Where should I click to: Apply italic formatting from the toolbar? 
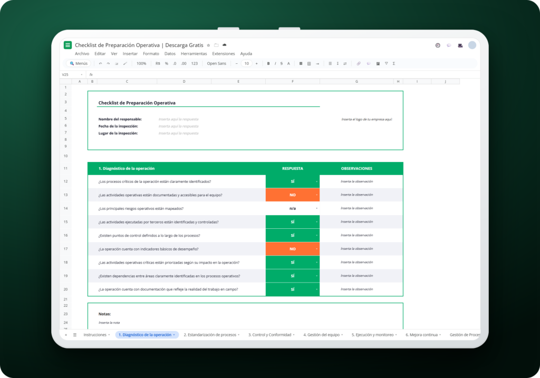[x=275, y=64]
